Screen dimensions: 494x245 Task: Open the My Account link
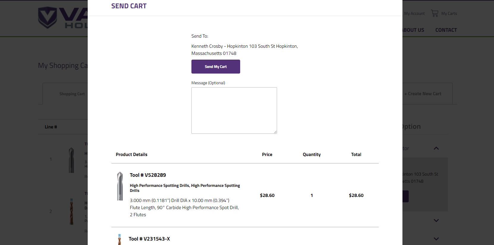(414, 14)
